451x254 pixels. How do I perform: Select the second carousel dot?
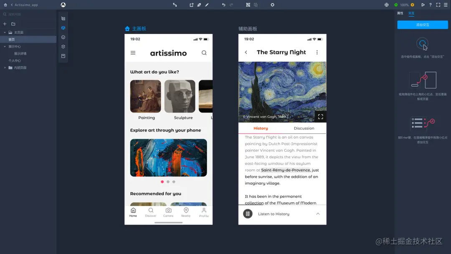point(168,182)
